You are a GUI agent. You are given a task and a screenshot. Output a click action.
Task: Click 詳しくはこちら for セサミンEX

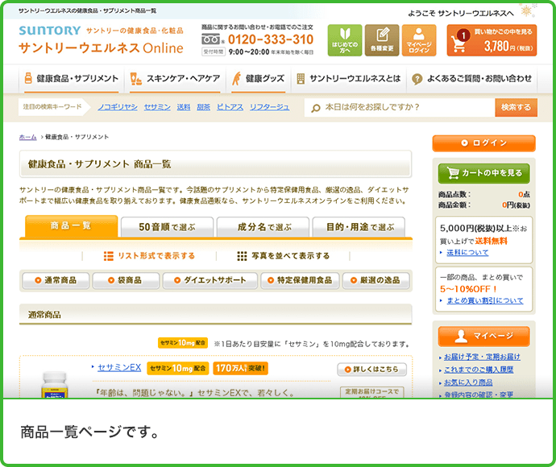pos(371,370)
